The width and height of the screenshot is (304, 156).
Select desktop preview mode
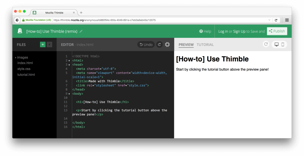point(276,45)
